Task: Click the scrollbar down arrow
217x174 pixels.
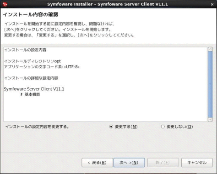Action: pyautogui.click(x=210, y=120)
